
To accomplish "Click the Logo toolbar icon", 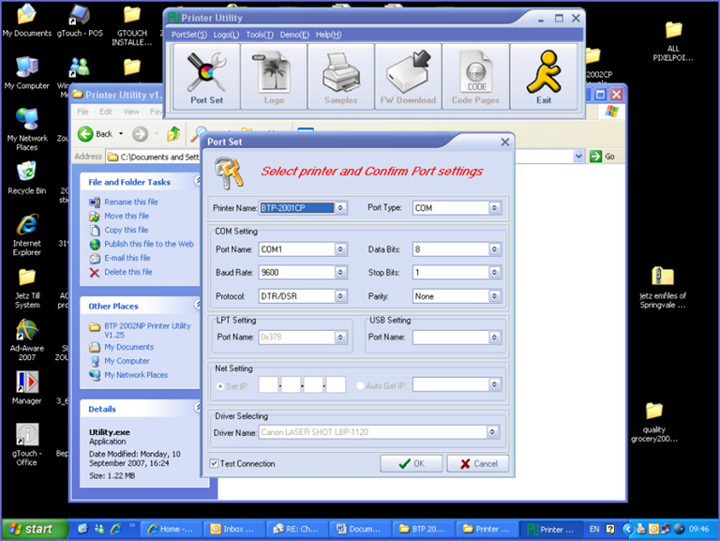I will 274,78.
